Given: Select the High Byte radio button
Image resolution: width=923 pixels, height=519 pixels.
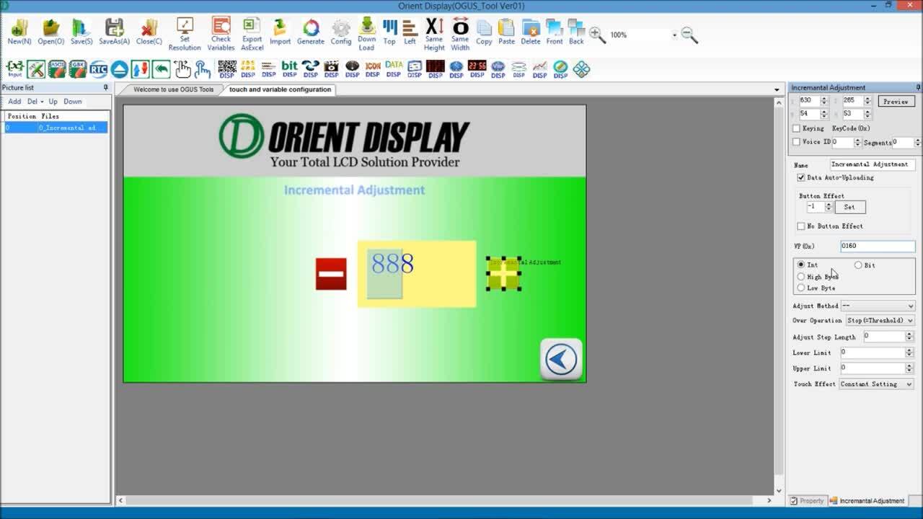Looking at the screenshot, I should click(801, 277).
